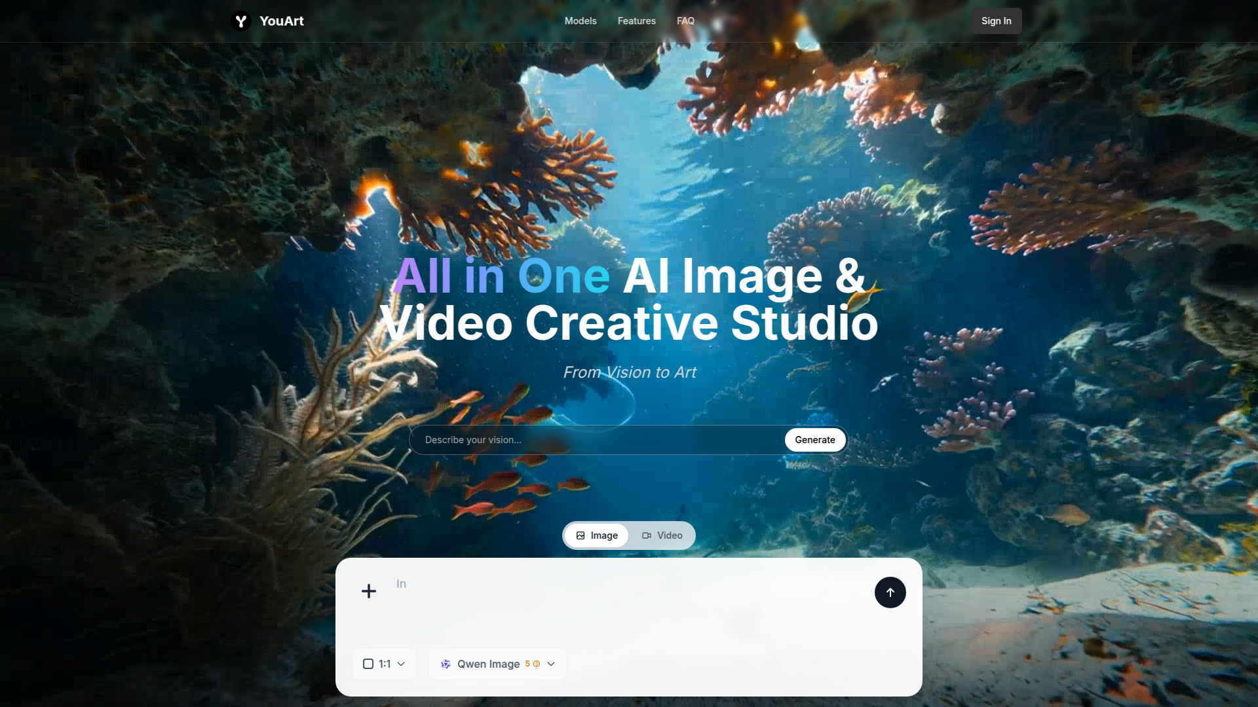Click the Qwen model logo icon
The width and height of the screenshot is (1258, 707).
(x=446, y=664)
